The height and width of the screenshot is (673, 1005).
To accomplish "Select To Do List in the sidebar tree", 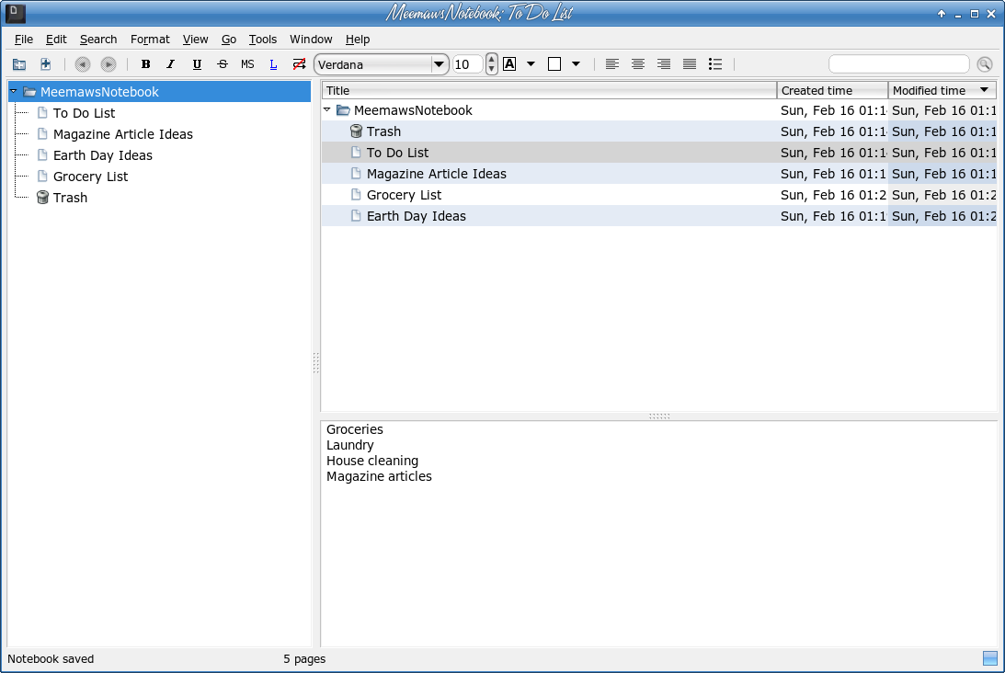I will point(84,113).
